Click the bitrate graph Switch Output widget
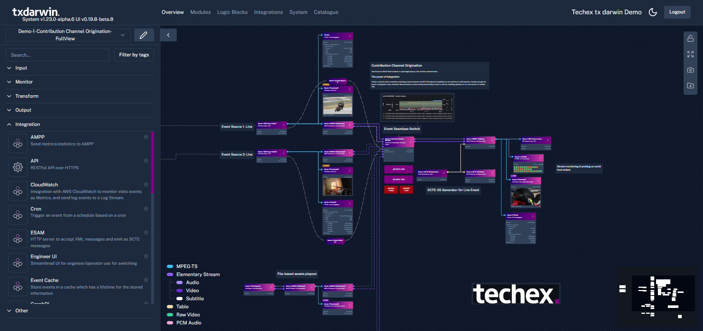 (417, 107)
